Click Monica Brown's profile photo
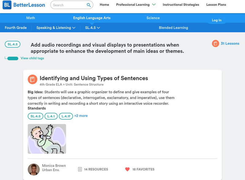The image size is (245, 180). [x=34, y=169]
